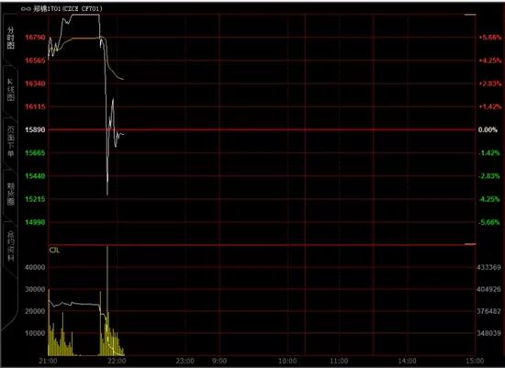Click the 16340 price axis label

point(35,84)
